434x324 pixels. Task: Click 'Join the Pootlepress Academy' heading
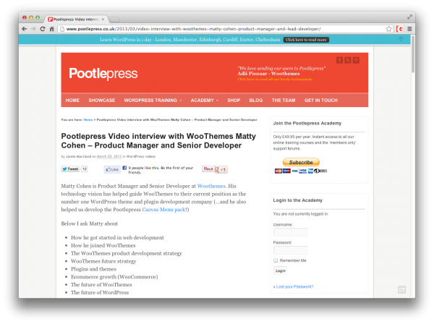click(x=307, y=124)
